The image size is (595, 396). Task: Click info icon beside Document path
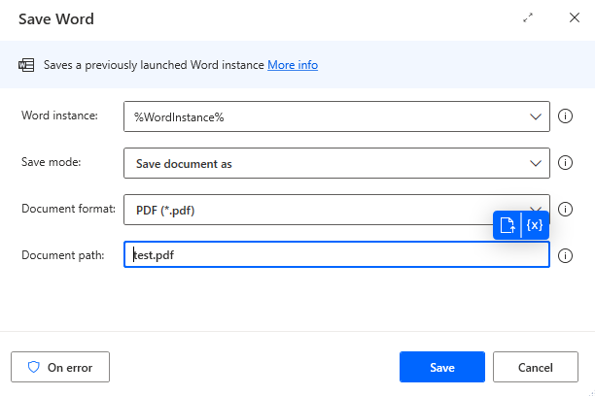(x=566, y=255)
